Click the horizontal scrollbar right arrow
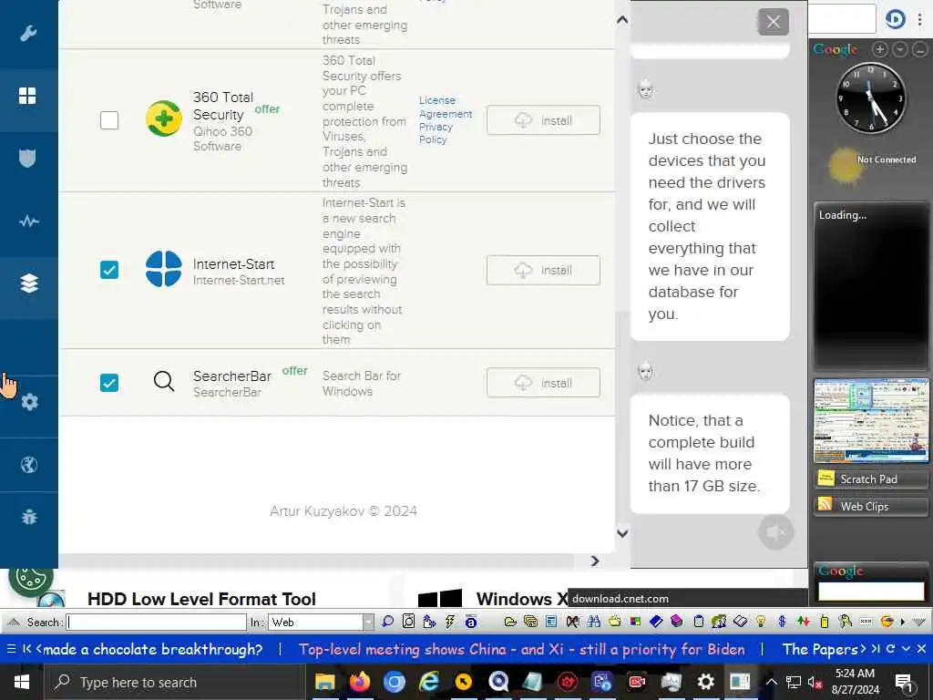This screenshot has width=933, height=700. [x=594, y=561]
